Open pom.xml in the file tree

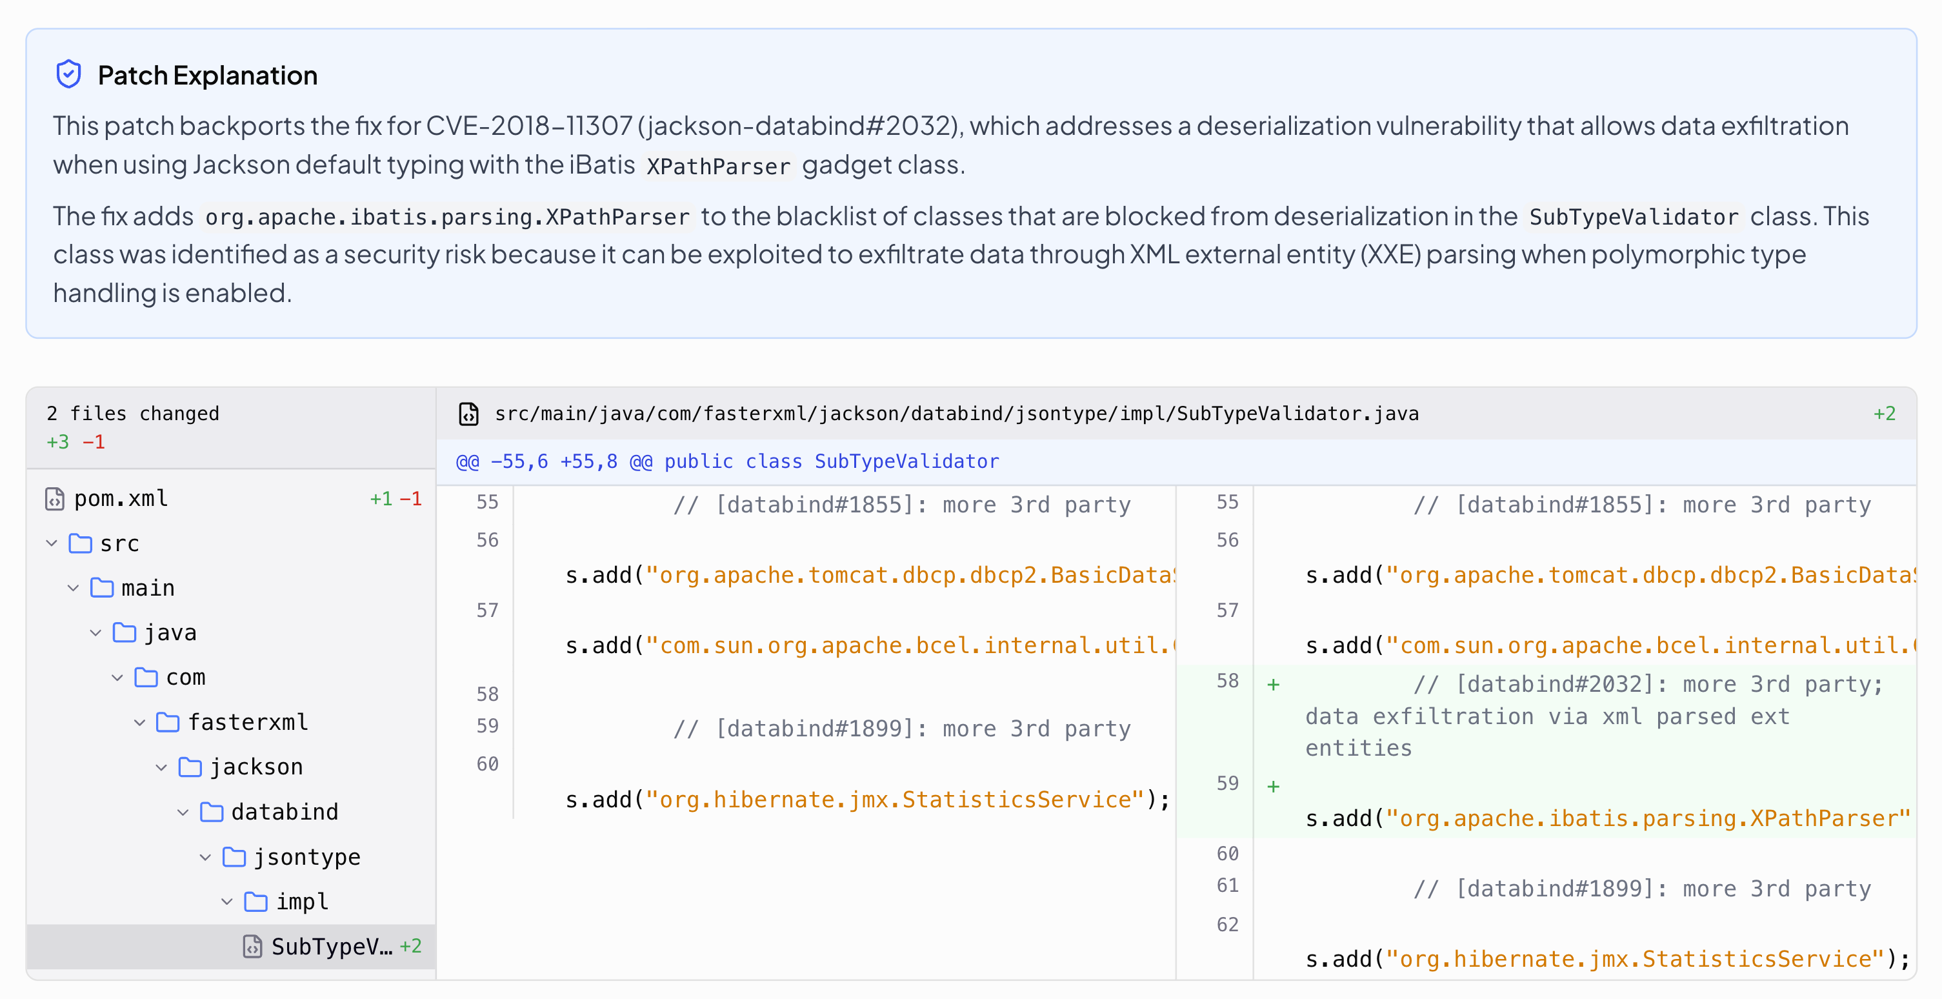(x=121, y=499)
